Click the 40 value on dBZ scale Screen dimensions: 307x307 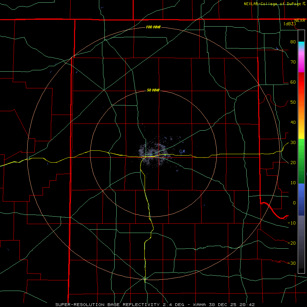pyautogui.click(x=293, y=122)
